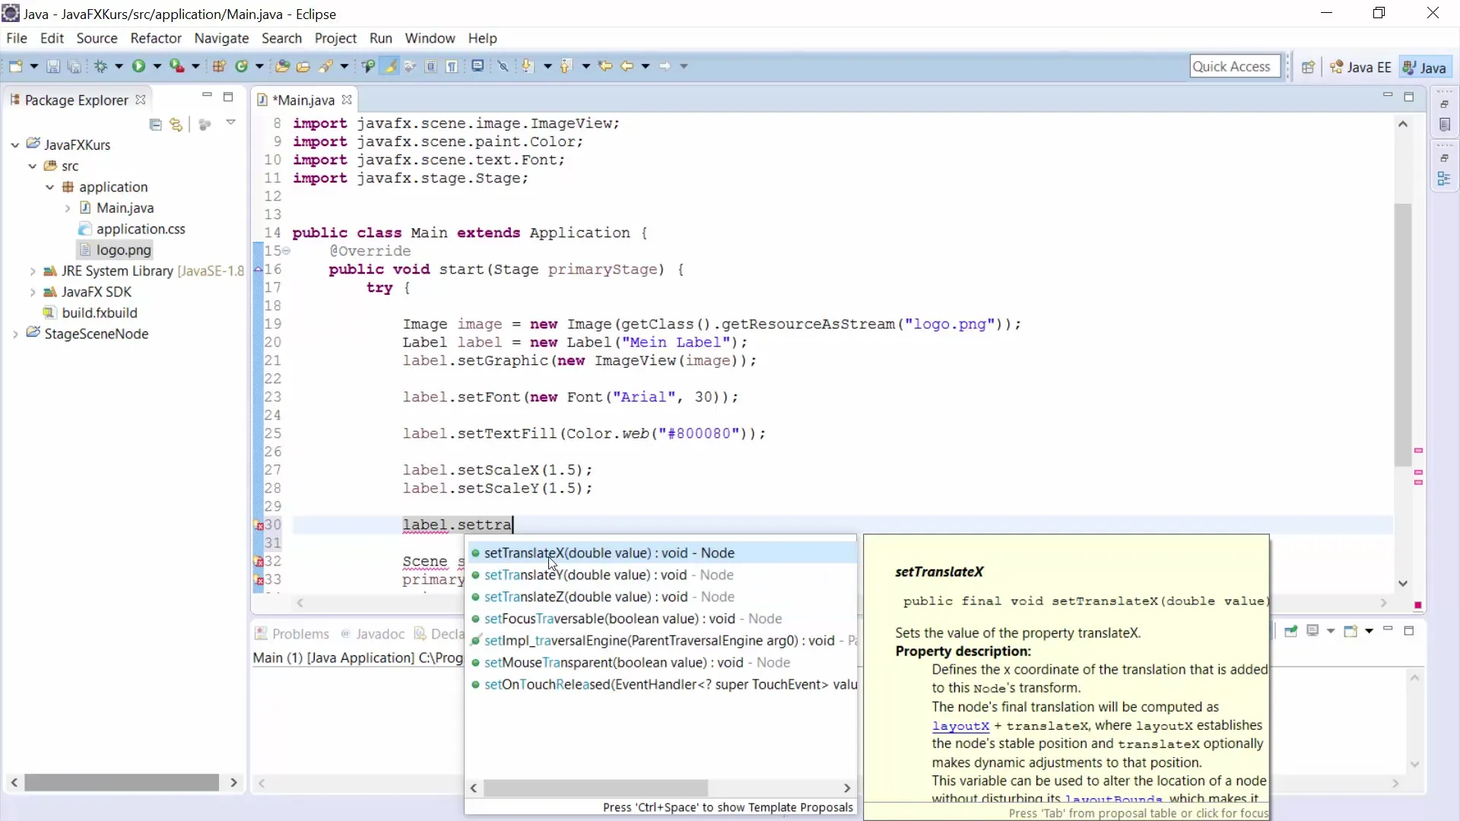Navigate Forward with grey right arrow

pyautogui.click(x=665, y=66)
